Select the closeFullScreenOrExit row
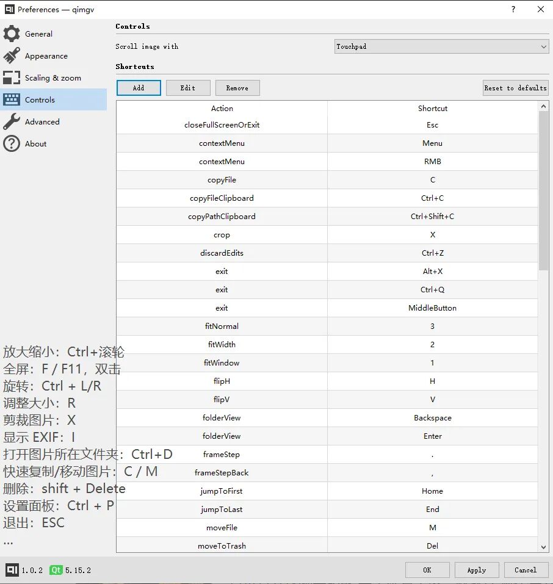 327,124
